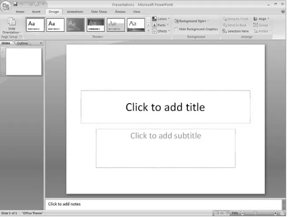Switch to the Insert ribbon tab
The image size is (288, 217).
click(36, 12)
